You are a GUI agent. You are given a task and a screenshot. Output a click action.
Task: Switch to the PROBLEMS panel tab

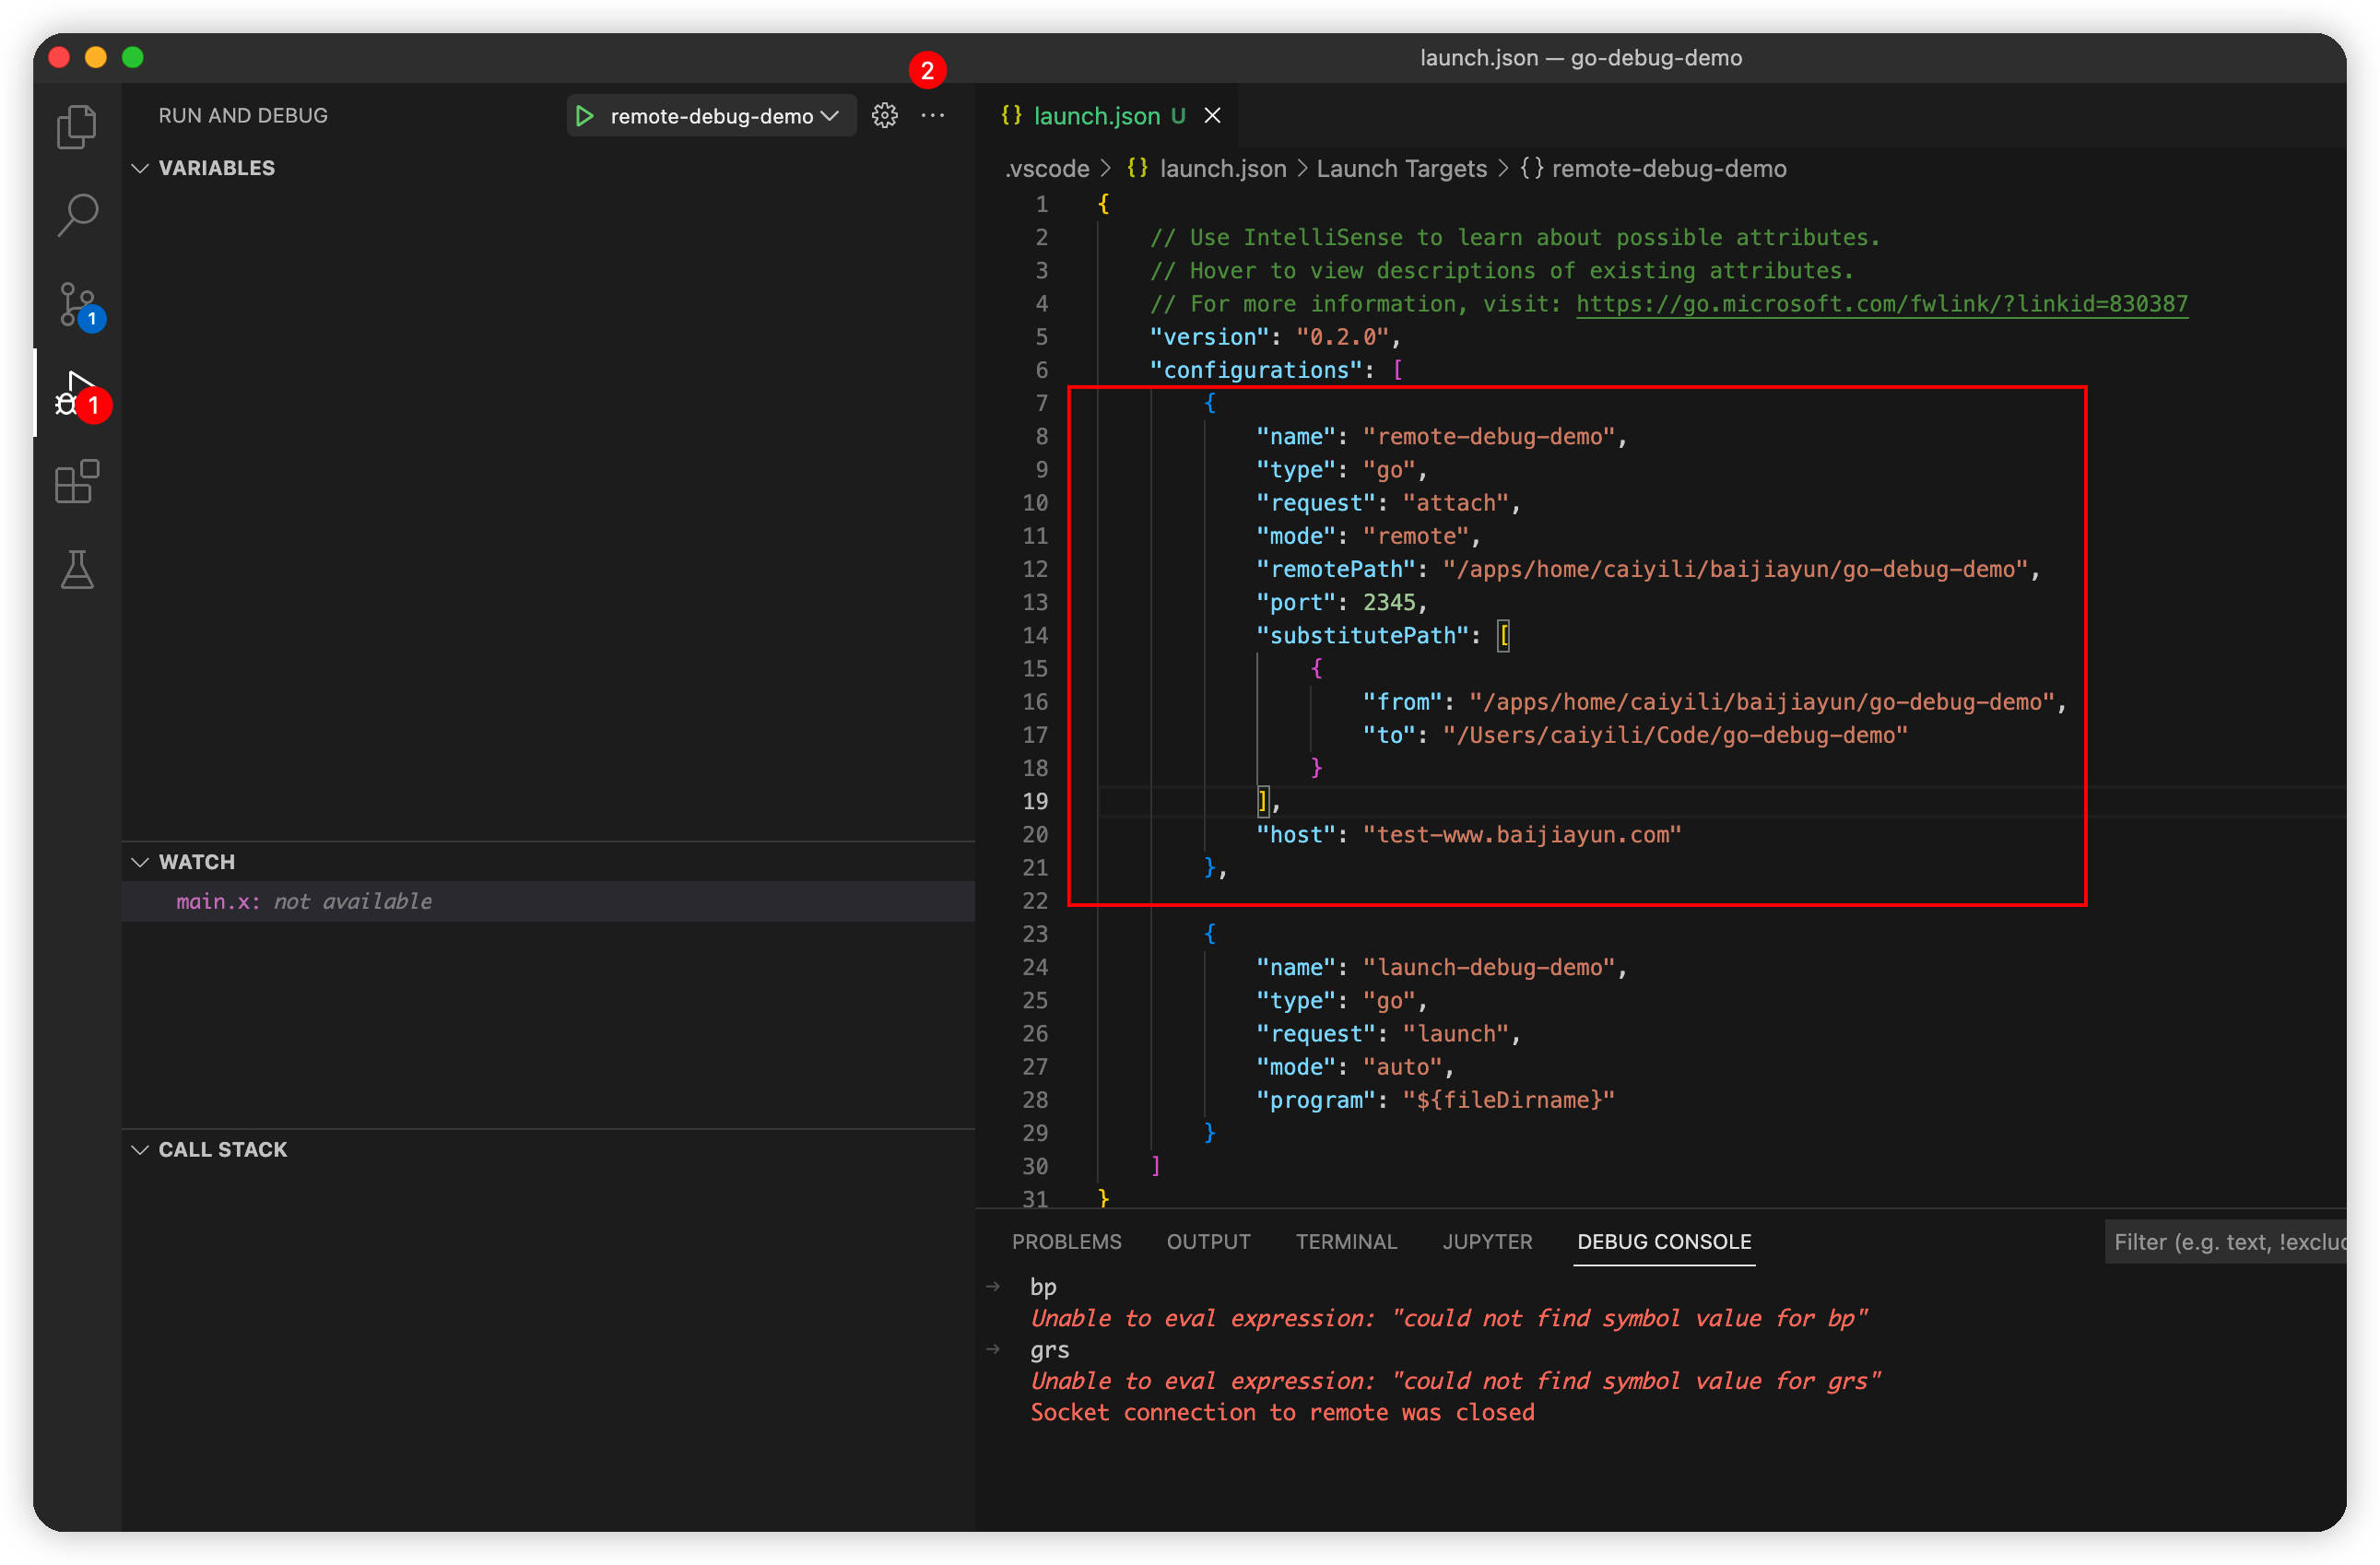pos(1066,1242)
